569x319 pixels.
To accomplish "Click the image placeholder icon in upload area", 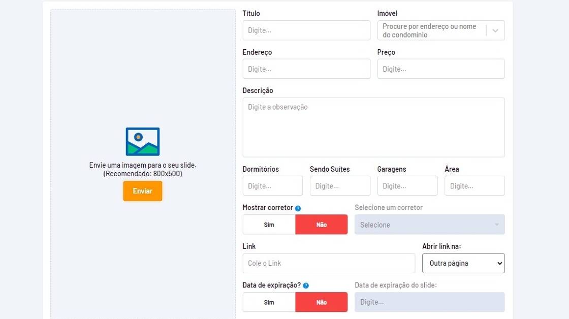I will point(143,141).
